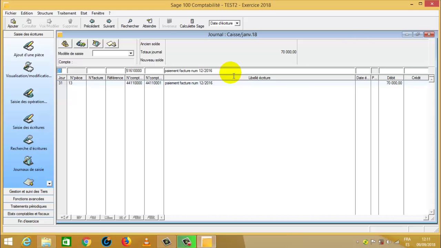Image resolution: width=441 pixels, height=248 pixels.
Task: Click the volume speaker tray icon
Action: 389,242
